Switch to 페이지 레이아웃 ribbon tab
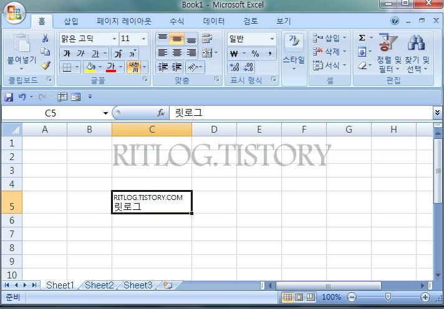Image resolution: width=444 pixels, height=309 pixels. (124, 21)
